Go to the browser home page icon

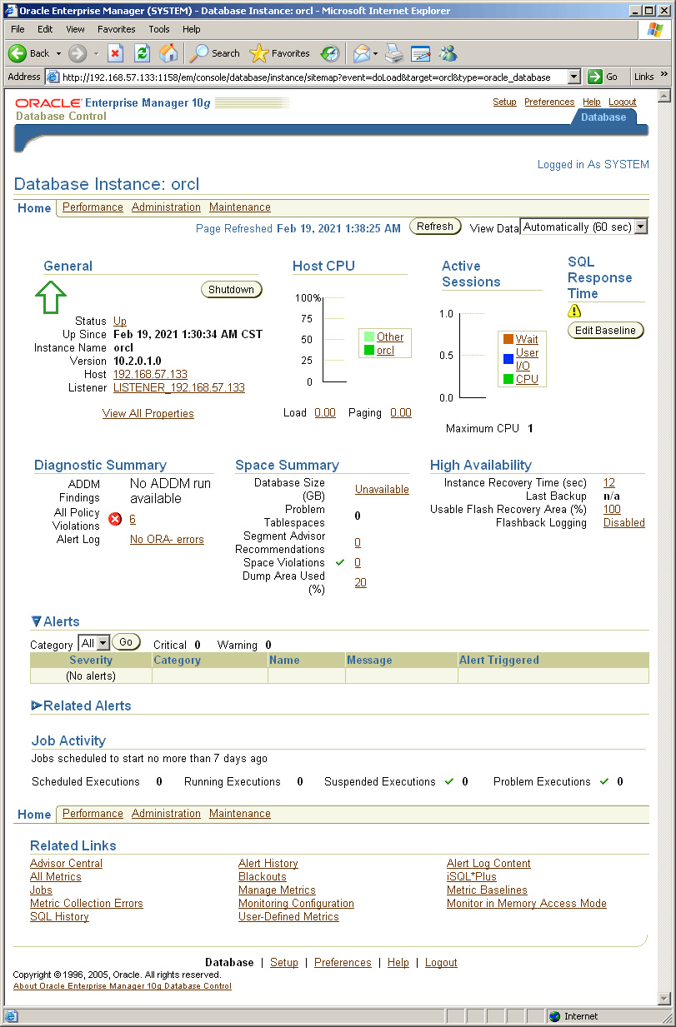click(168, 53)
